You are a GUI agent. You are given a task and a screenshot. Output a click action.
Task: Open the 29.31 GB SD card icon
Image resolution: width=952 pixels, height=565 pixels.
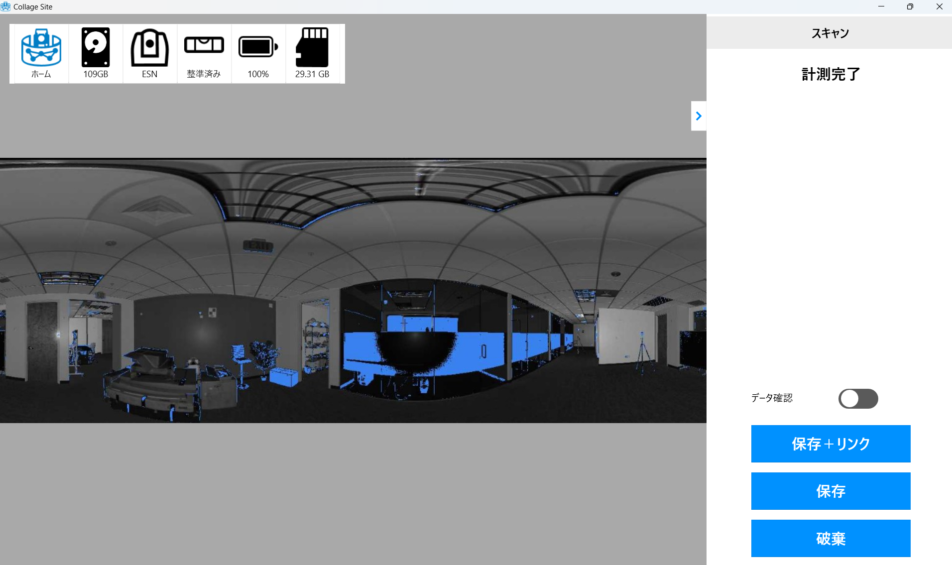(x=312, y=53)
